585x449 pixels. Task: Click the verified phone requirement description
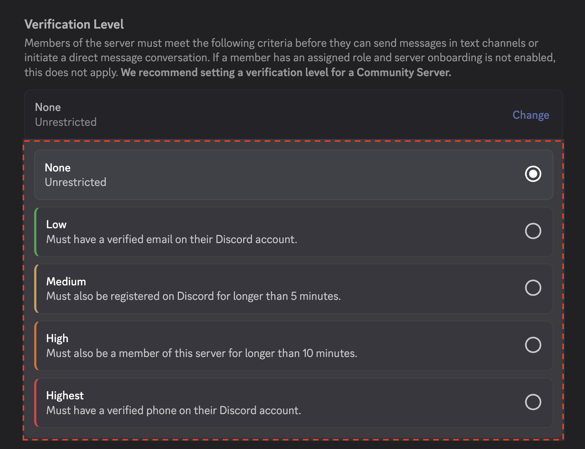[173, 410]
